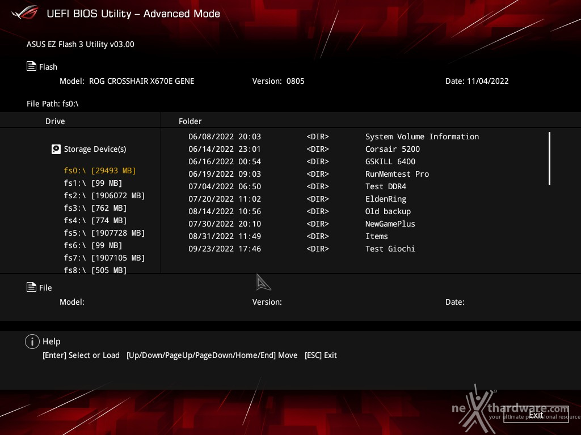Click the ASUS EZ Flash 3 Utility title
This screenshot has width=581, height=435.
(81, 44)
